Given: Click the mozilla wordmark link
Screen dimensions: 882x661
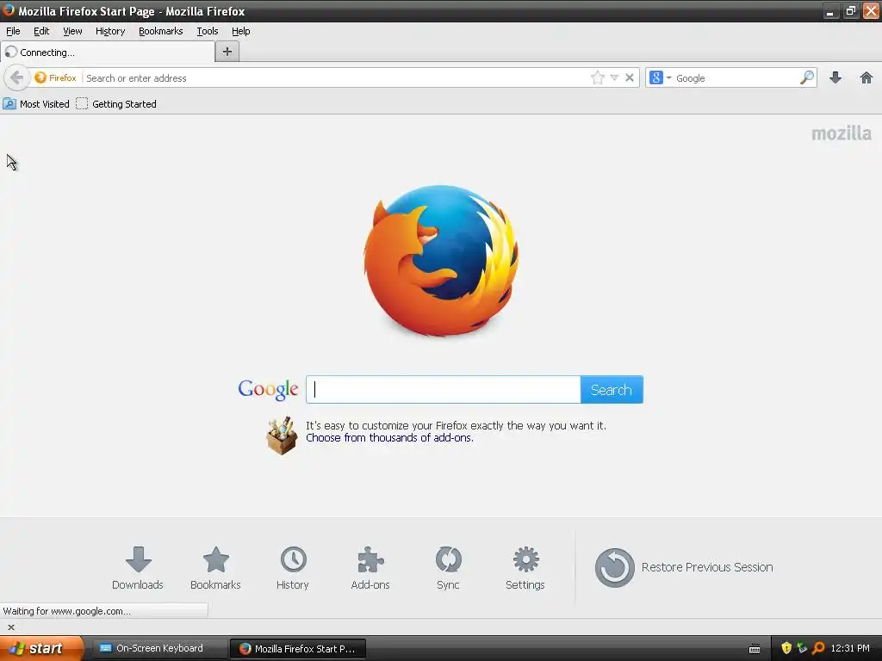Looking at the screenshot, I should tap(842, 133).
